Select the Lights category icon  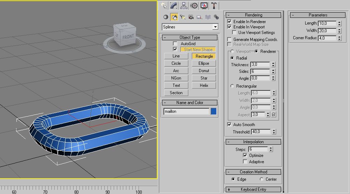click(182, 17)
